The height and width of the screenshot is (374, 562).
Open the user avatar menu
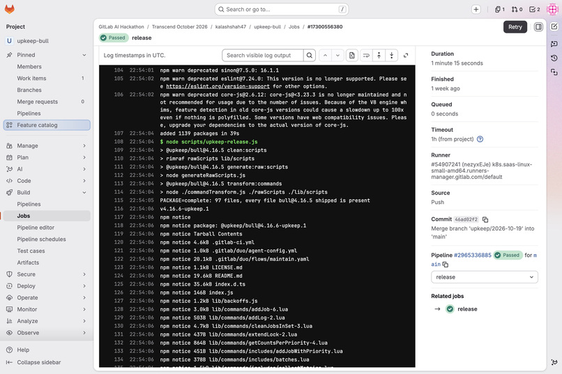(x=552, y=9)
